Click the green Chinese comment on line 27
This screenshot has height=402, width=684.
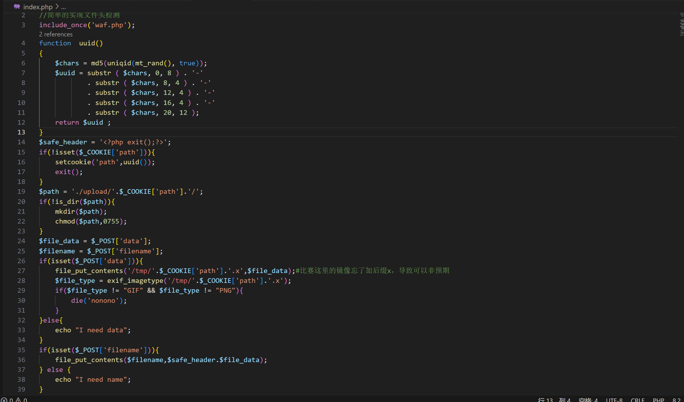372,271
